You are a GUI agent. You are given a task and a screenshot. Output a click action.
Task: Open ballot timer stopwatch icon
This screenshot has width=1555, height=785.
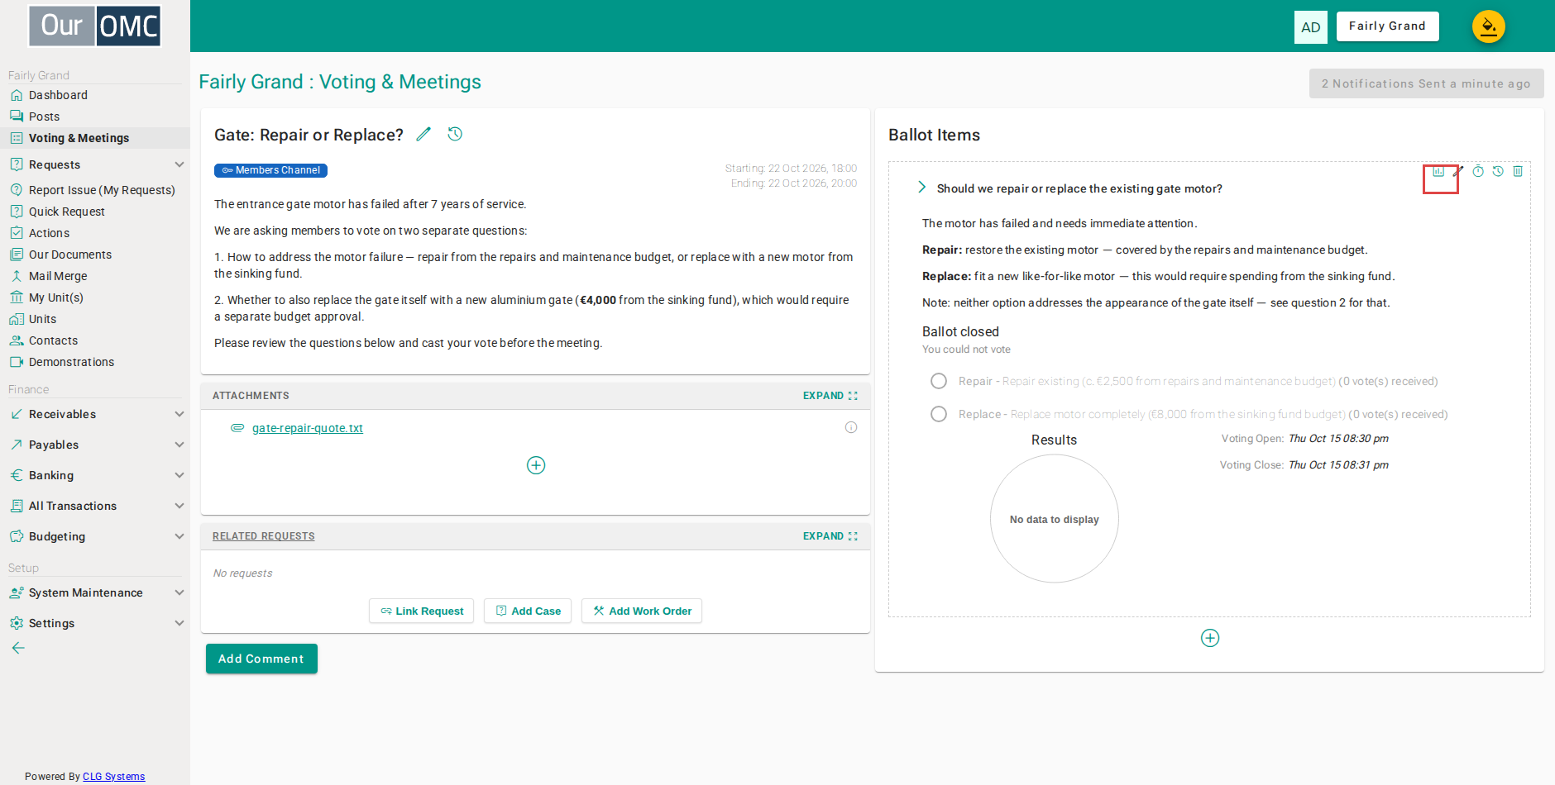1478,172
